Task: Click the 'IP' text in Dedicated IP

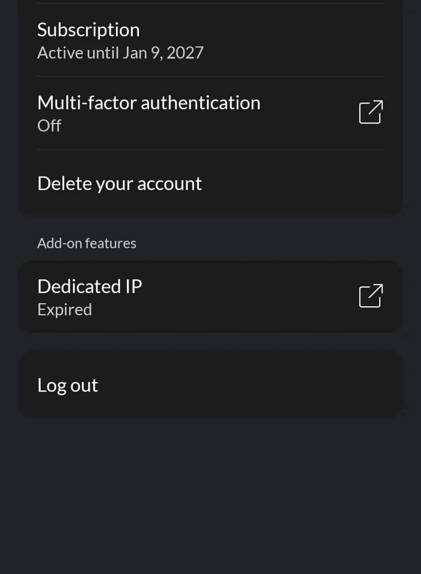Action: pyautogui.click(x=134, y=286)
